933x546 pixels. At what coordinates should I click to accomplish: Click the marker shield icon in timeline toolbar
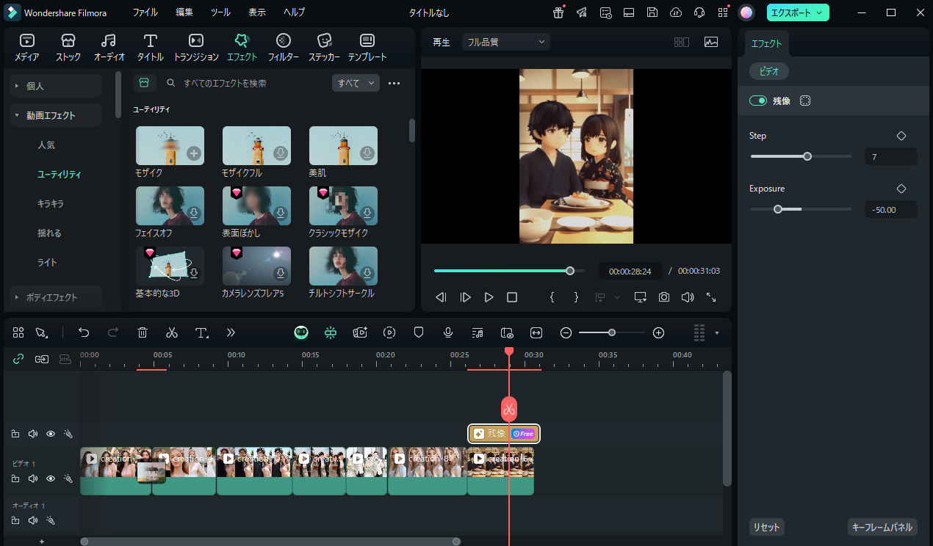[x=419, y=332]
